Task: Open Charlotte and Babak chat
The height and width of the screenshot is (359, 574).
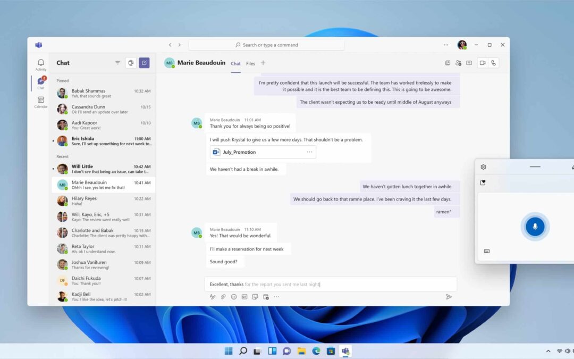Action: pos(104,232)
